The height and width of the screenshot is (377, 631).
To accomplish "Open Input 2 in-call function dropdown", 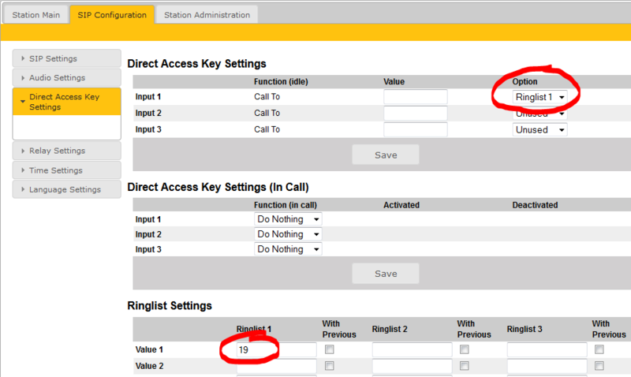I will click(288, 234).
